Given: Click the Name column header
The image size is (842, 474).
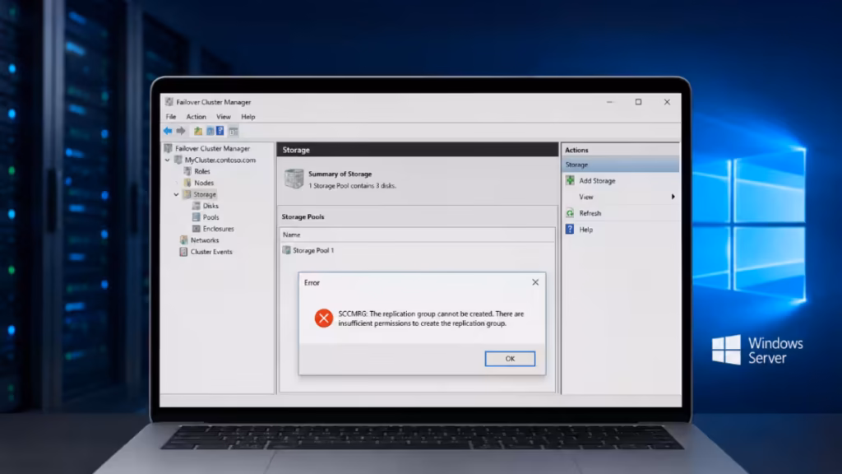Looking at the screenshot, I should pyautogui.click(x=417, y=235).
